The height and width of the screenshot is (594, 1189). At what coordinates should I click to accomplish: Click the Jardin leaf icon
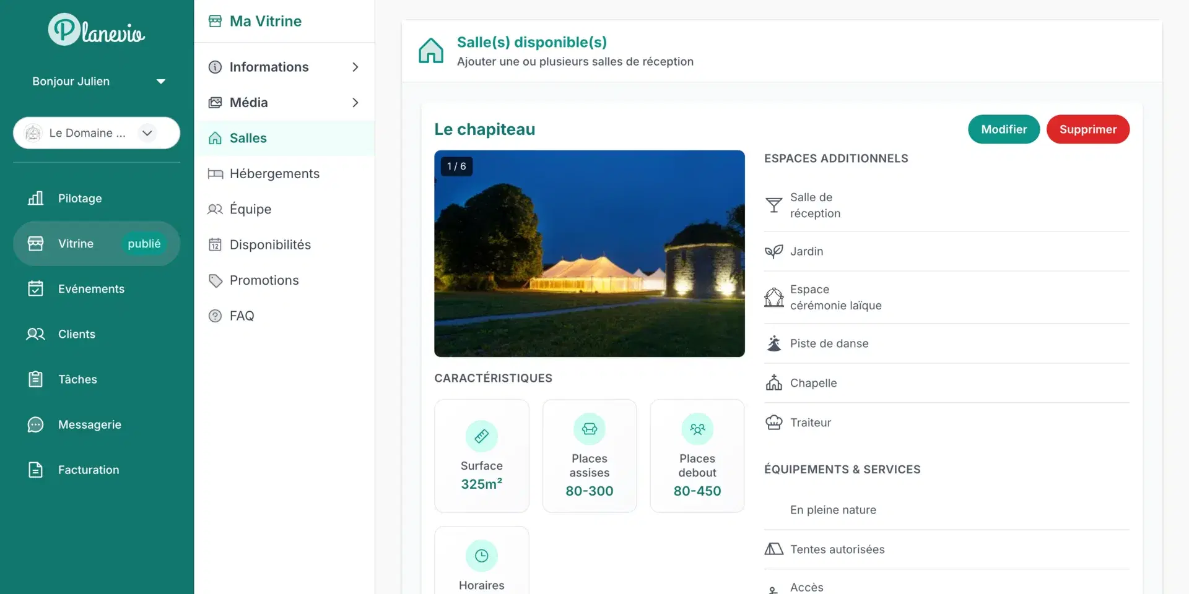(773, 251)
